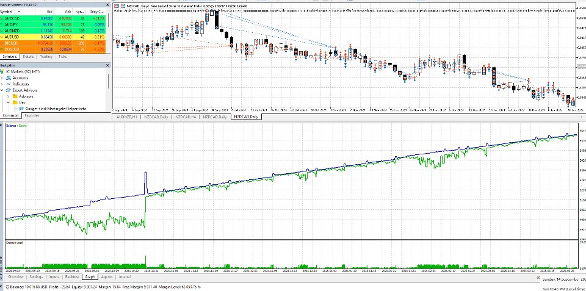The width and height of the screenshot is (586, 291).
Task: Select the AUDNZD symbol row
Action: [53, 31]
